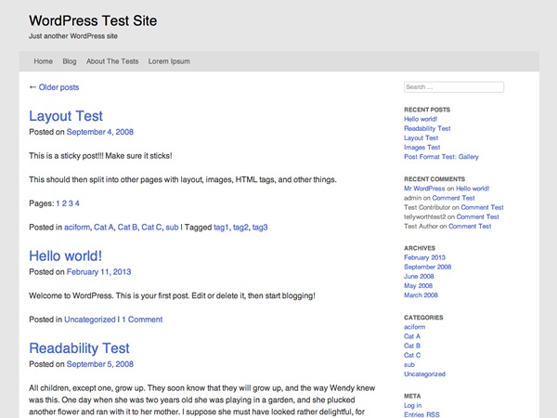Open Cat C category in Layout Test footer
The height and width of the screenshot is (418, 557).
151,228
